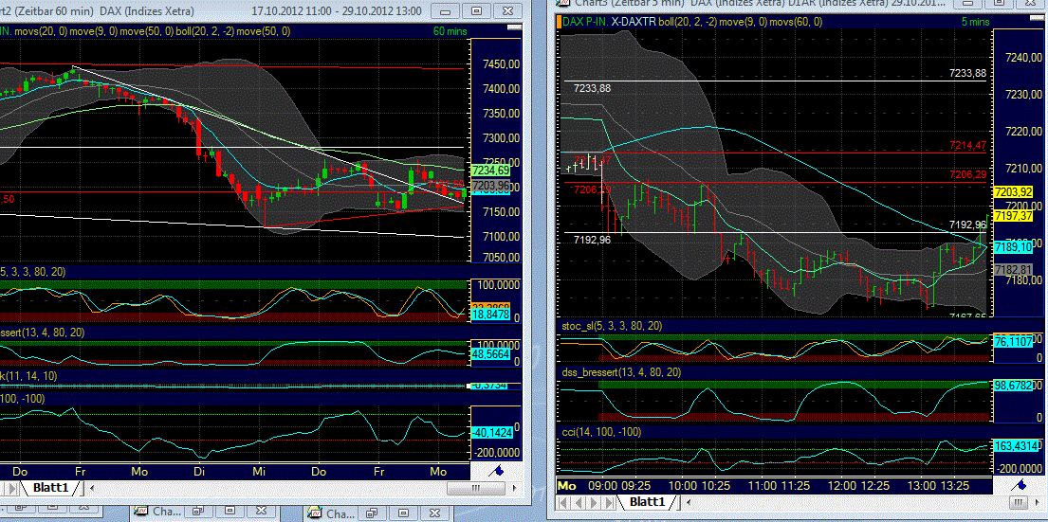
Task: Click 7240,00 on the Chart3 price axis
Action: [x=1023, y=59]
